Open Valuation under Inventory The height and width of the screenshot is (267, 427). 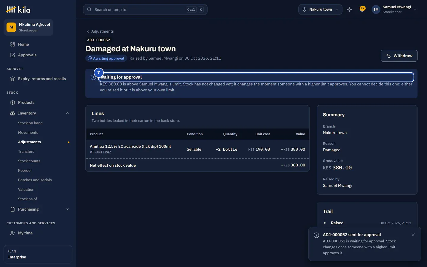26,189
